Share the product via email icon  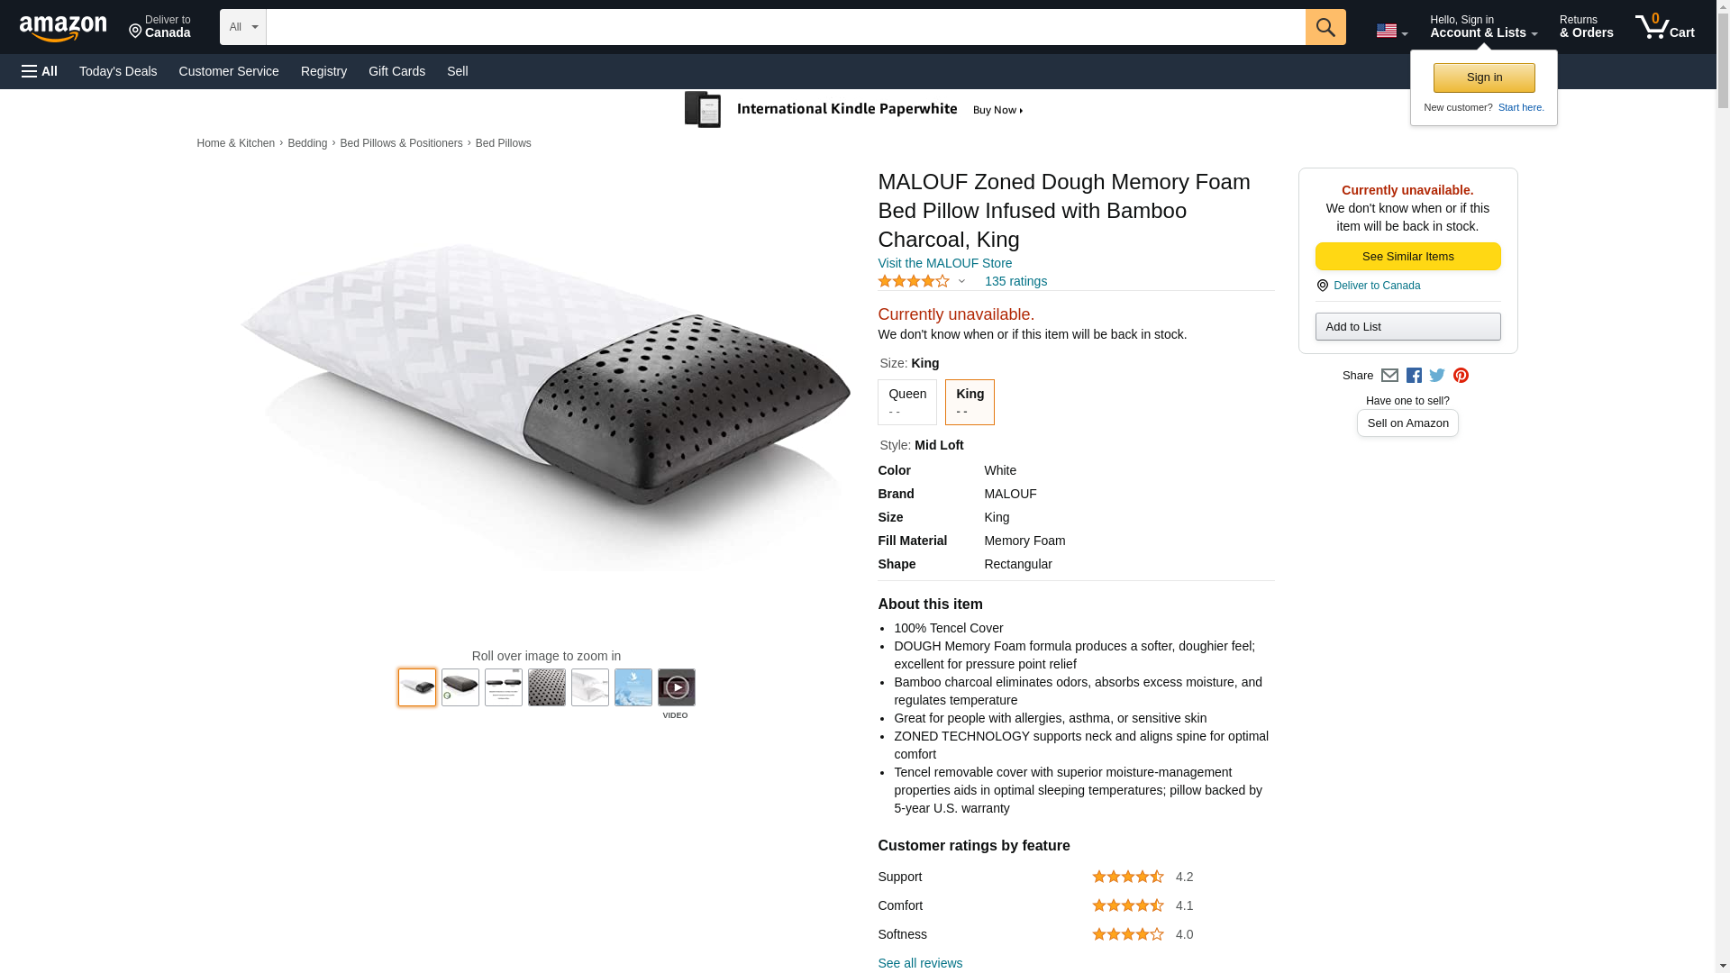tap(1389, 376)
